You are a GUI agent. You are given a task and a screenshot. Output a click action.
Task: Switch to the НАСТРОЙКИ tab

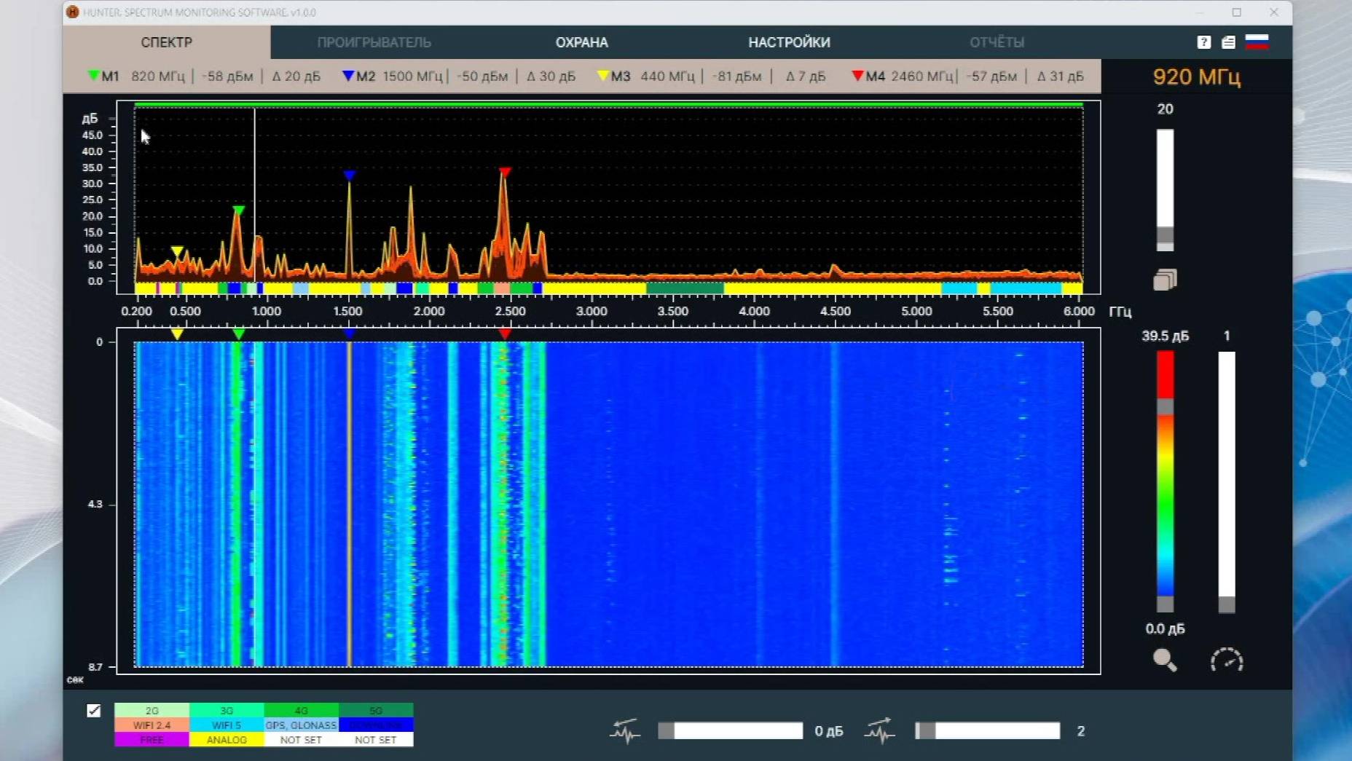pyautogui.click(x=789, y=42)
